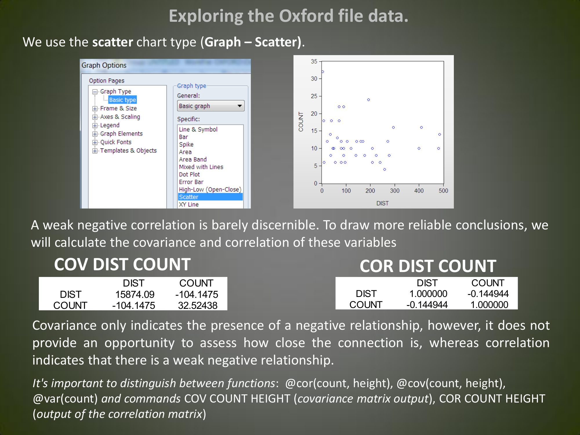Select Spike graph type
This screenshot has width=580, height=435.
(186, 144)
